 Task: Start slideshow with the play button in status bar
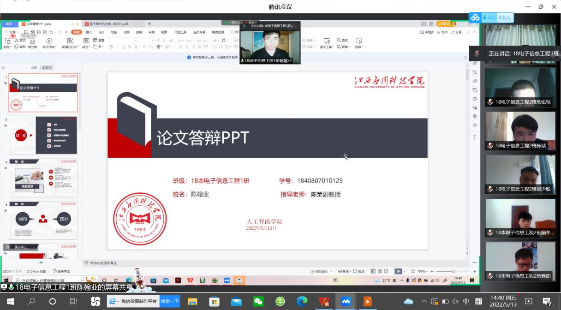[x=398, y=271]
